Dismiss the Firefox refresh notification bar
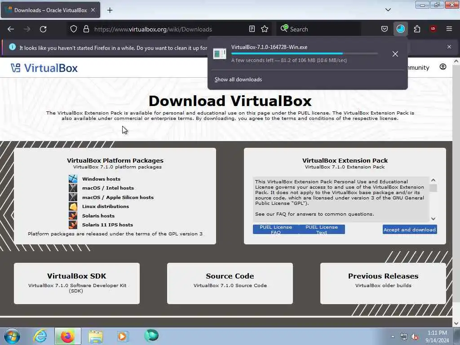 click(x=449, y=47)
